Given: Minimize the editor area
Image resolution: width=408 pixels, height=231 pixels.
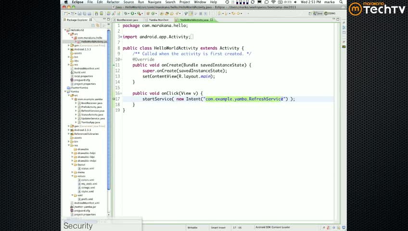Looking at the screenshot, I should pyautogui.click(x=333, y=19).
